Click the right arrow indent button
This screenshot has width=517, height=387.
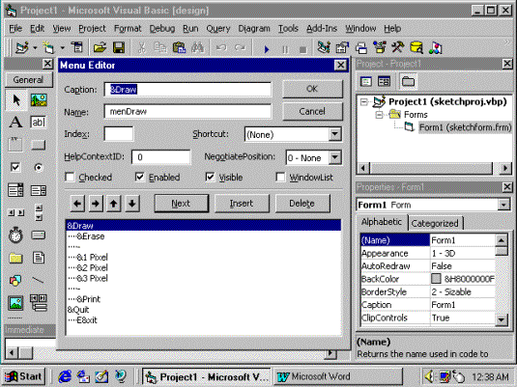96,204
